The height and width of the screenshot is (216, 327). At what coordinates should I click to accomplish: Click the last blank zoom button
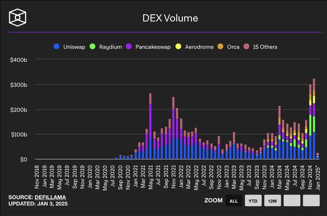(x=311, y=200)
